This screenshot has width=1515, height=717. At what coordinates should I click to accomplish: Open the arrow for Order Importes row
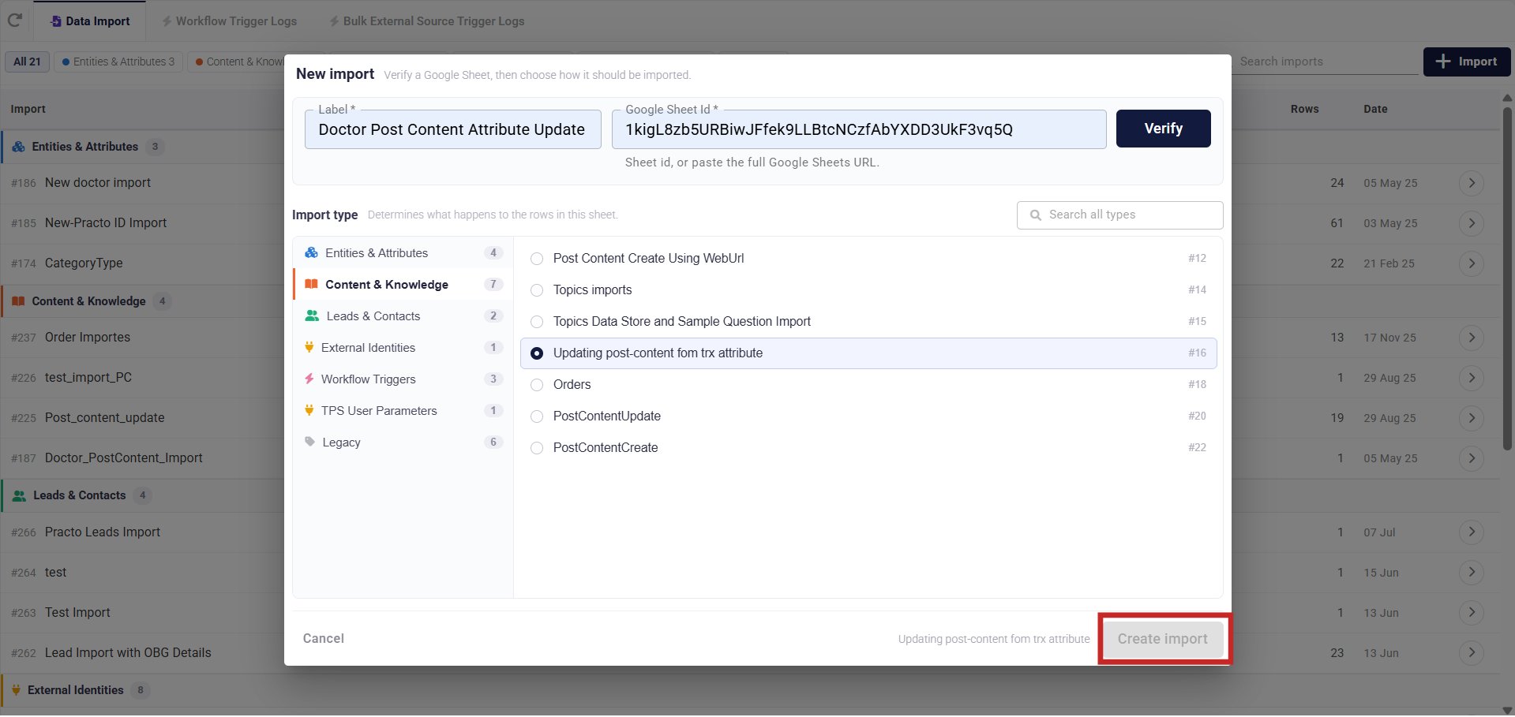(x=1472, y=338)
